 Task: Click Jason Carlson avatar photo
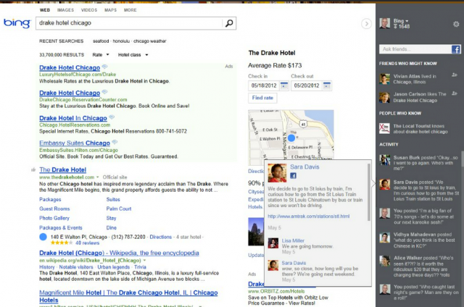pyautogui.click(x=384, y=97)
